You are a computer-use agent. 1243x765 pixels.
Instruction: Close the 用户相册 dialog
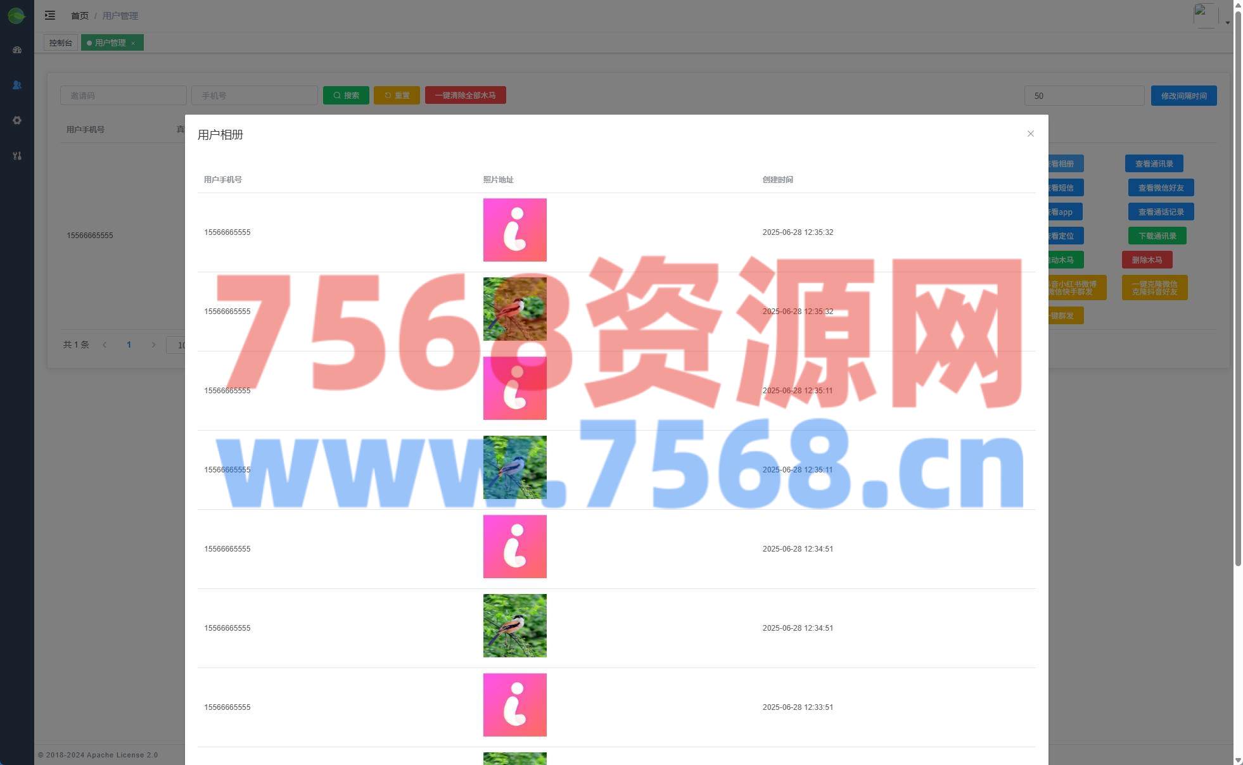1030,134
